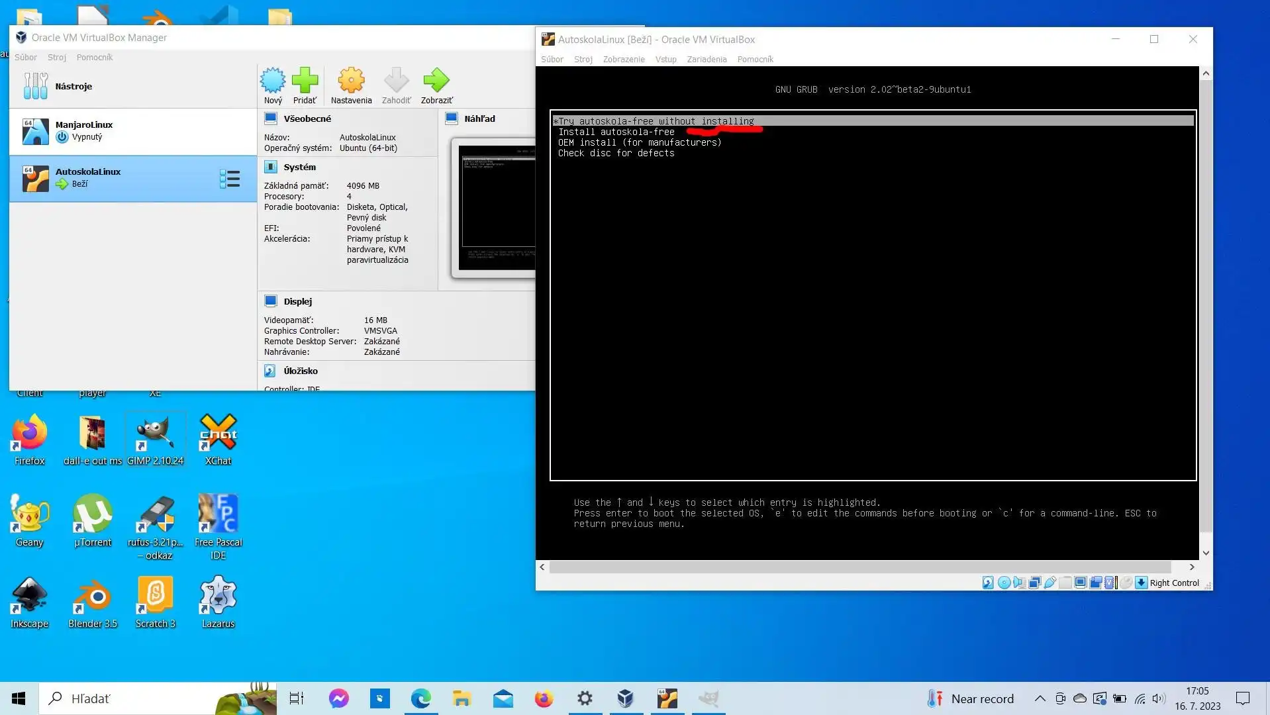Click VM window horizontal scrollbar right arrow
The height and width of the screenshot is (715, 1270).
click(x=1192, y=567)
